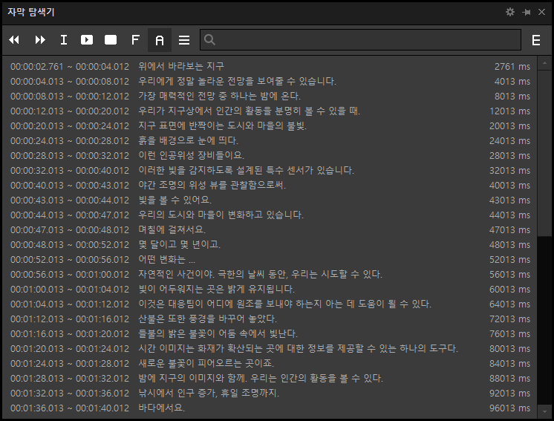Focus the subtitle search input field
Screen dimensions: 554x421
(360, 39)
